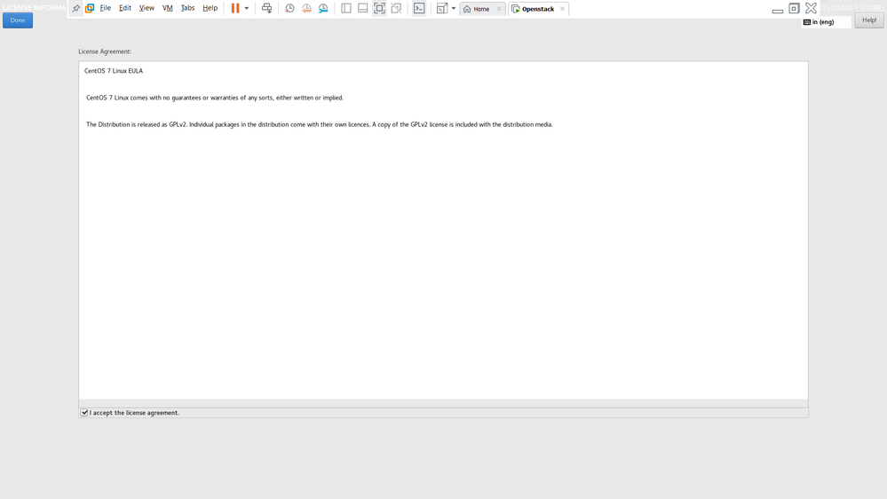Open the VM menu
Image resolution: width=887 pixels, height=499 pixels.
click(167, 8)
